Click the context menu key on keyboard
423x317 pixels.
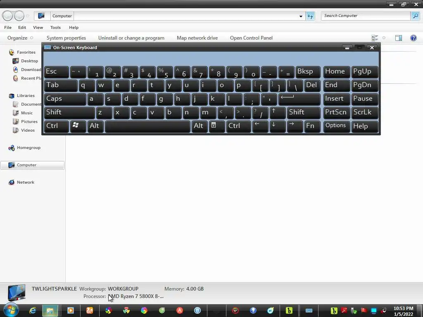click(216, 126)
